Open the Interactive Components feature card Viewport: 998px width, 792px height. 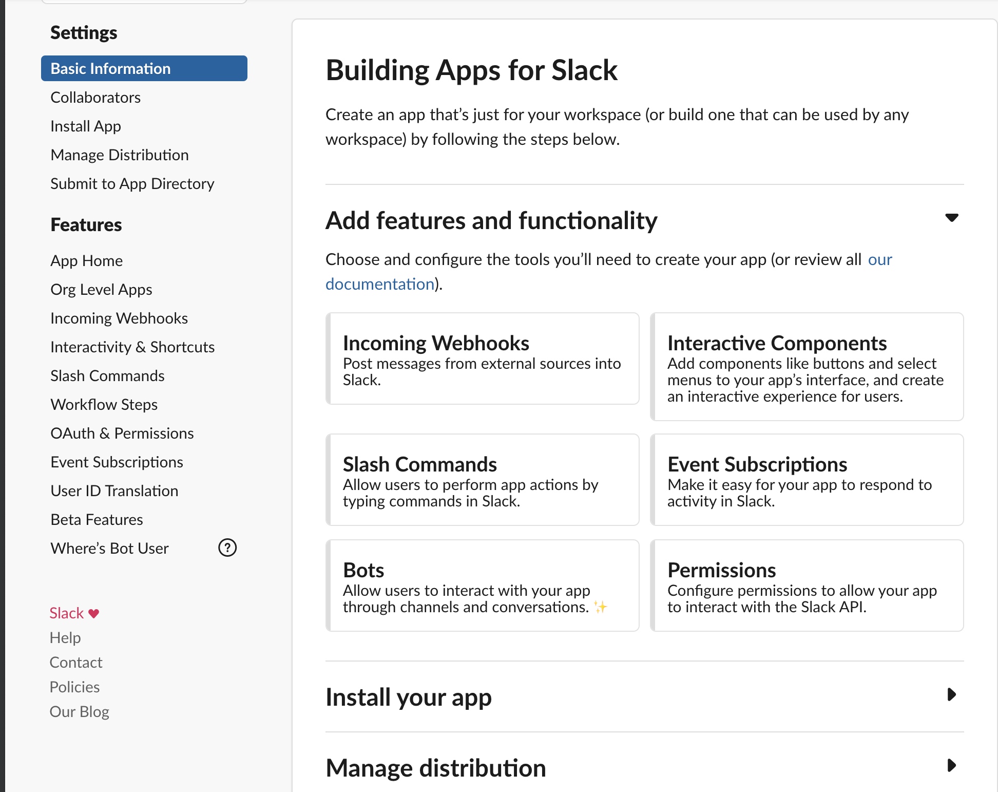[x=807, y=367]
